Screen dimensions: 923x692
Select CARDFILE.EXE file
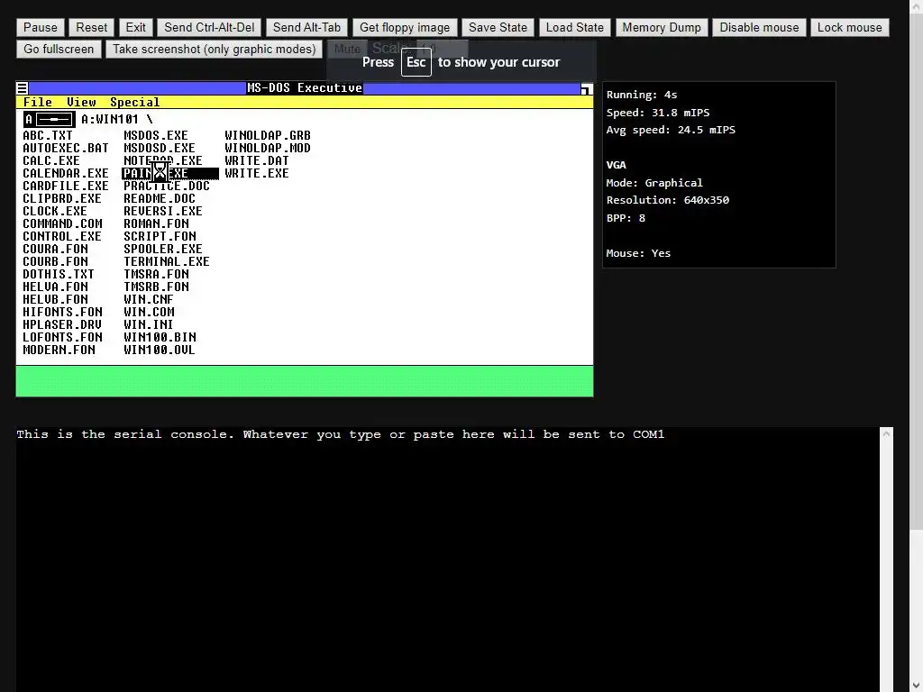coord(66,186)
